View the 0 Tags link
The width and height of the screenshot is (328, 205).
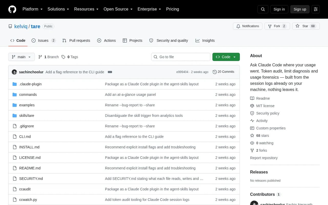(x=70, y=57)
